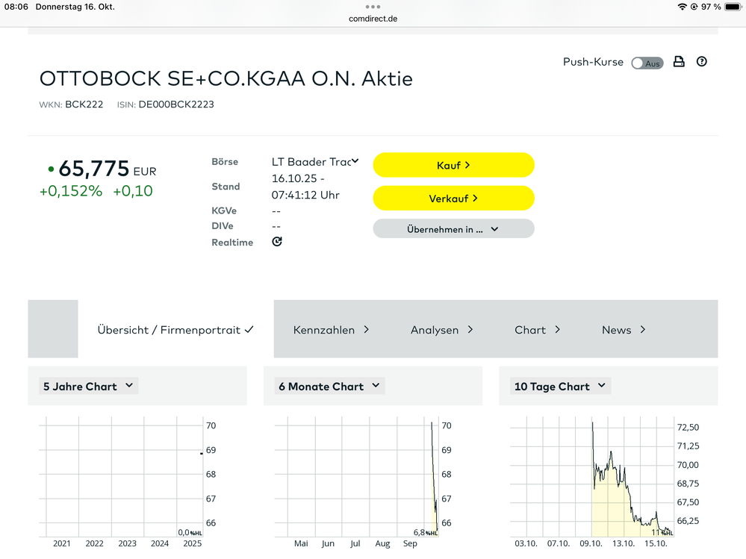Open the Börse LT Baader dropdown
746x559 pixels.
pos(315,162)
